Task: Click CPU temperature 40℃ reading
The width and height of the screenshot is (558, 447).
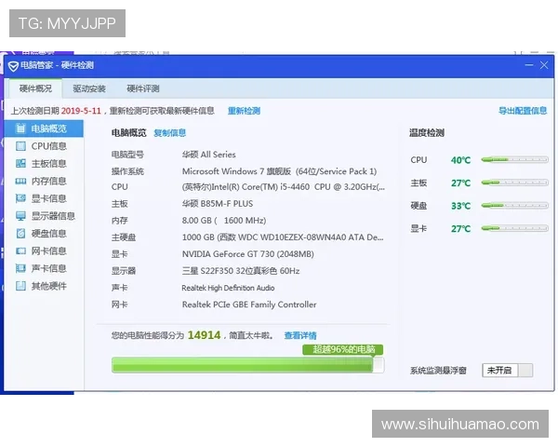Action: click(x=461, y=160)
